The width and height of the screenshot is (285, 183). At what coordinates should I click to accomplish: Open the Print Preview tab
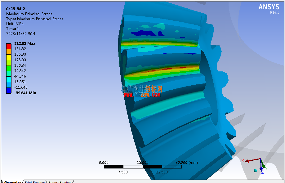(x=34, y=181)
